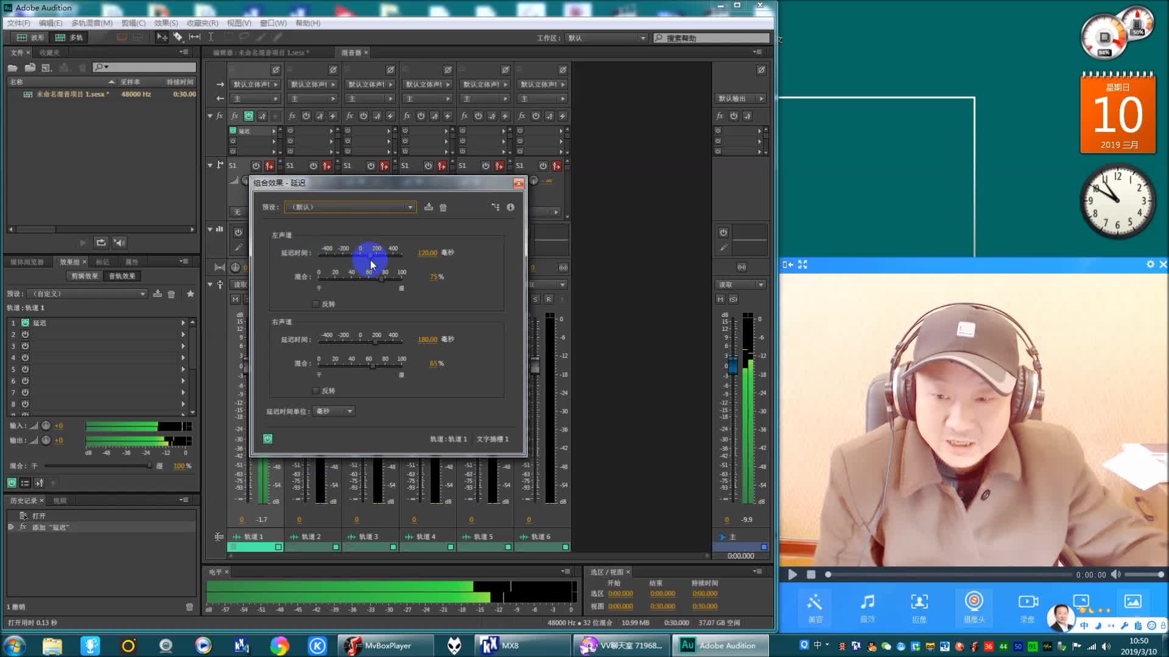
Task: Click the 多轨 view button
Action: coord(69,38)
